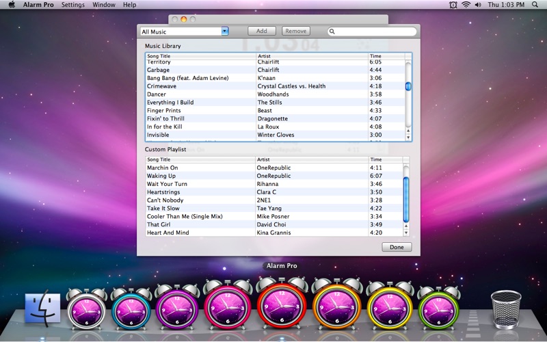Click the music search field
Image resolution: width=547 pixels, height=342 pixels.
(373, 31)
